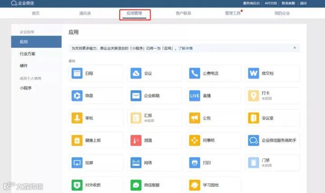Open the 测温 thermometer icon
The image size is (325, 193).
point(136,140)
